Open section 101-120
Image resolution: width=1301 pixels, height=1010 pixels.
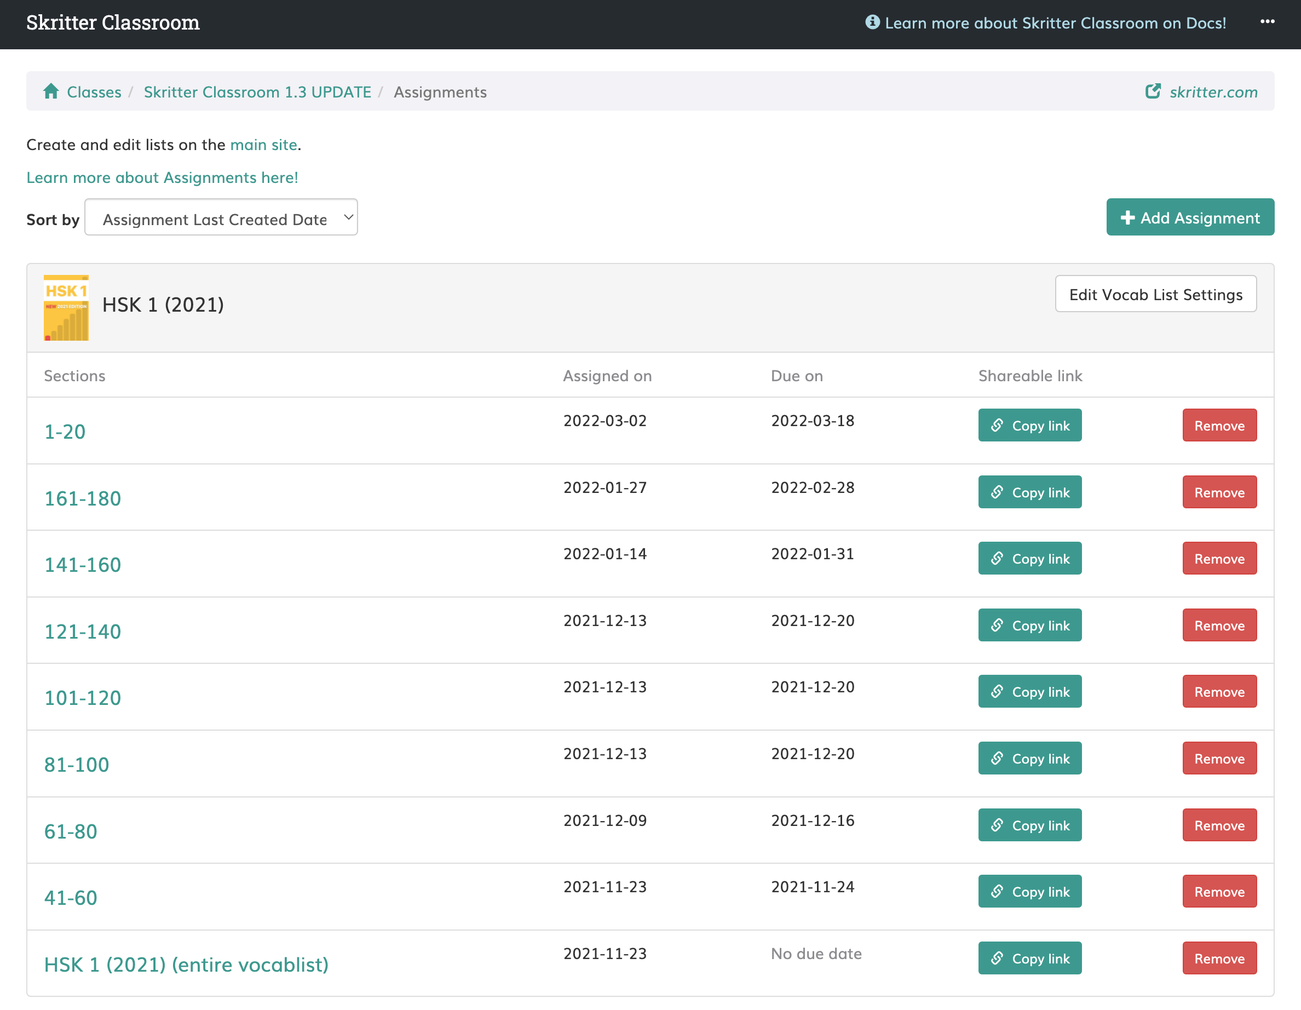click(83, 697)
